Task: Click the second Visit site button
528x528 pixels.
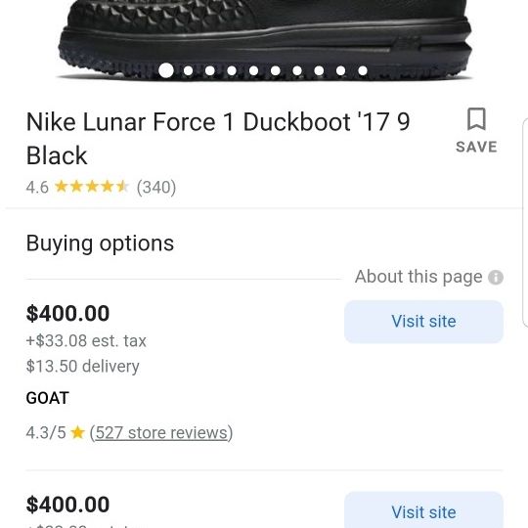Action: tap(423, 509)
